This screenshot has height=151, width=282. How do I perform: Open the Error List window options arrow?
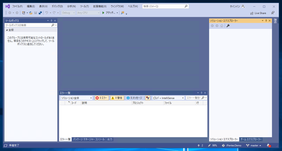click(198, 93)
